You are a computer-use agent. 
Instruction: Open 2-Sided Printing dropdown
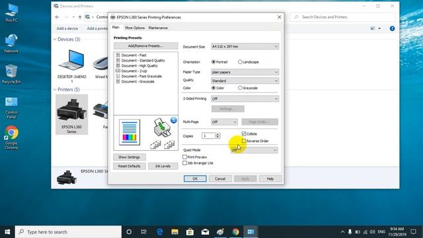tap(245, 99)
